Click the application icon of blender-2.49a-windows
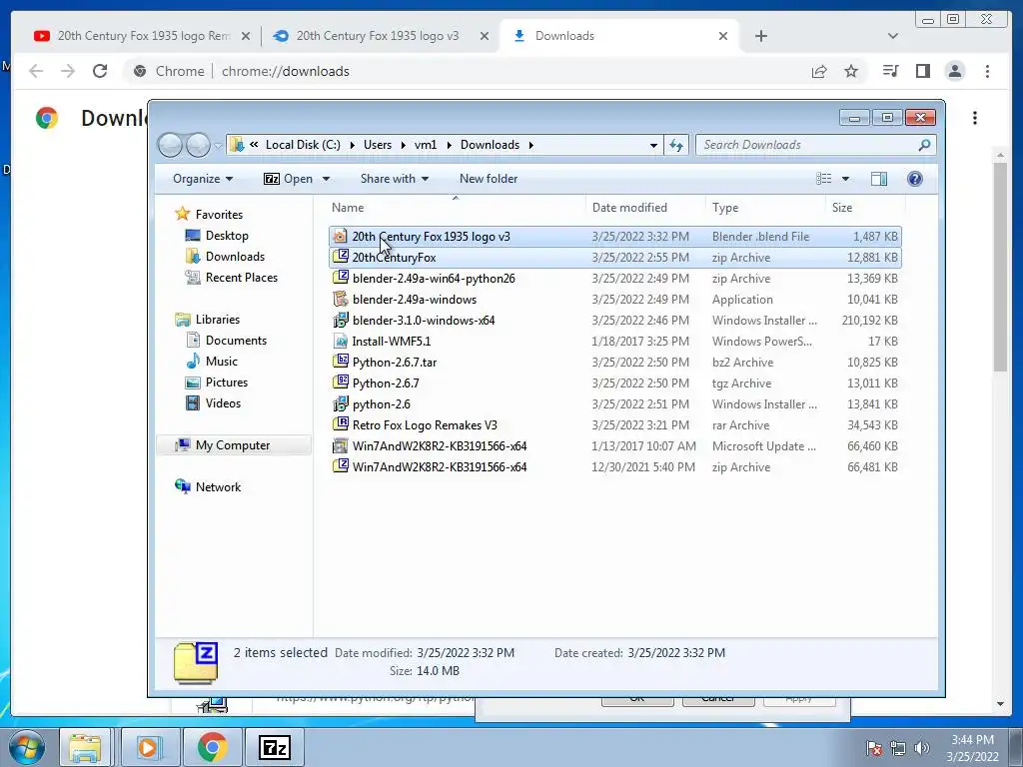The height and width of the screenshot is (767, 1023). tap(340, 299)
